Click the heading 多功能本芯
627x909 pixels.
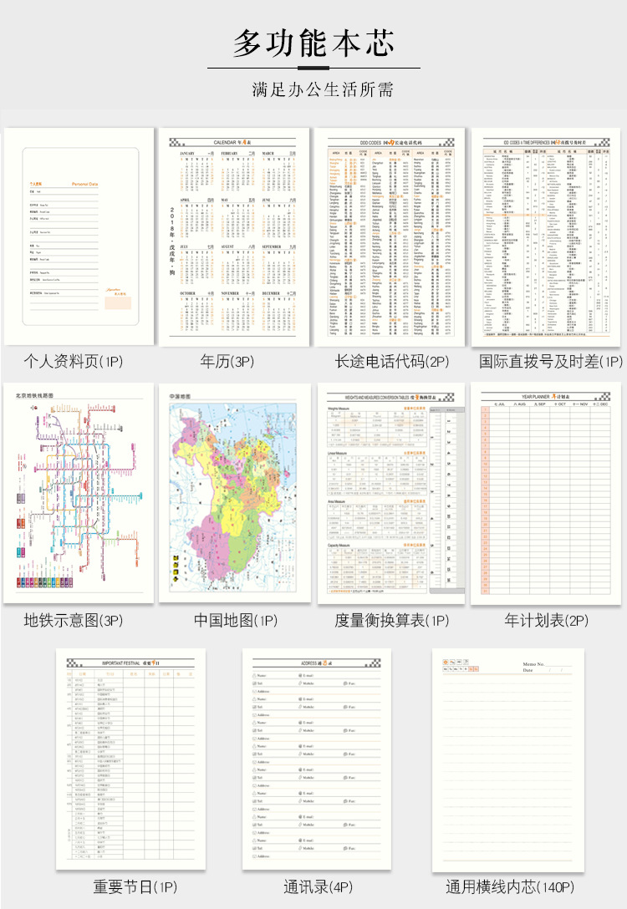[x=313, y=43]
